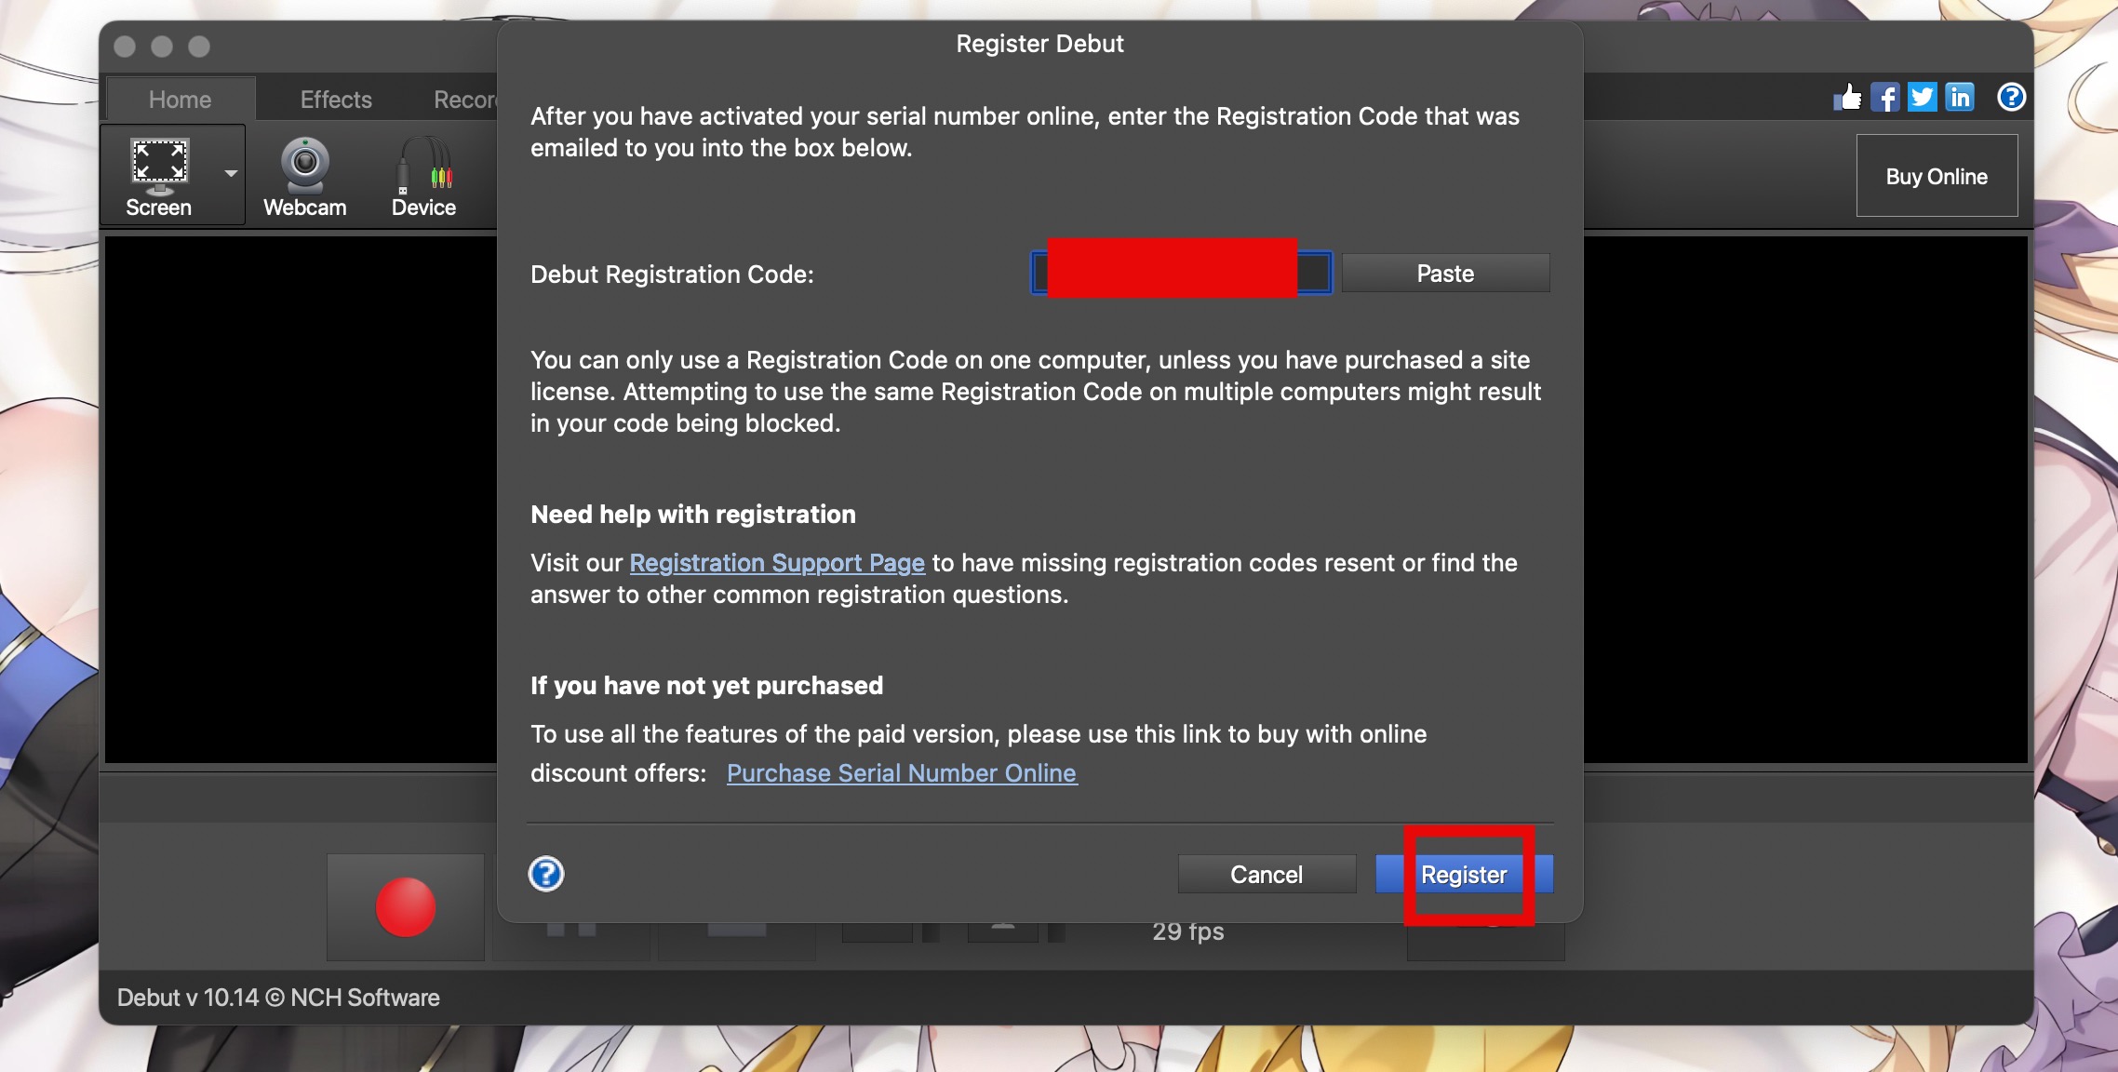
Task: Open the Registration Support Page link
Action: coord(777,563)
